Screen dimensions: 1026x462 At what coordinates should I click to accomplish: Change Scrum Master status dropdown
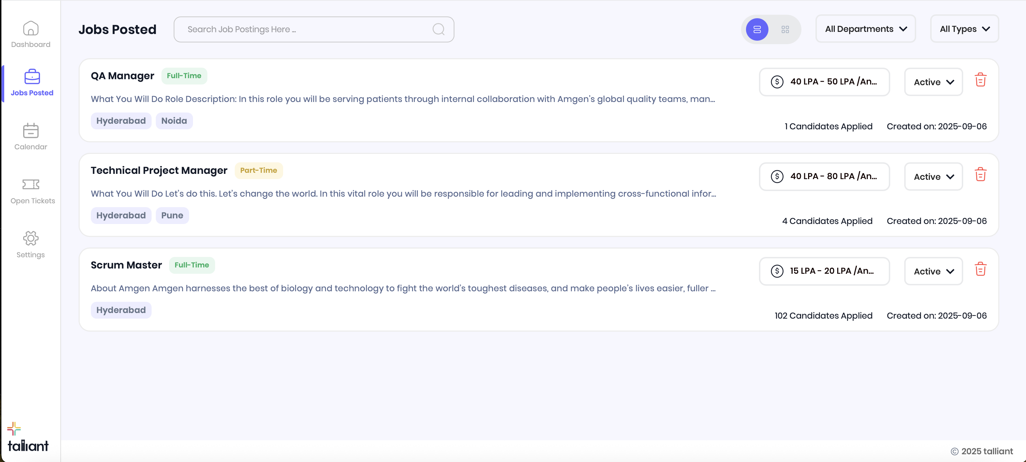[933, 271]
